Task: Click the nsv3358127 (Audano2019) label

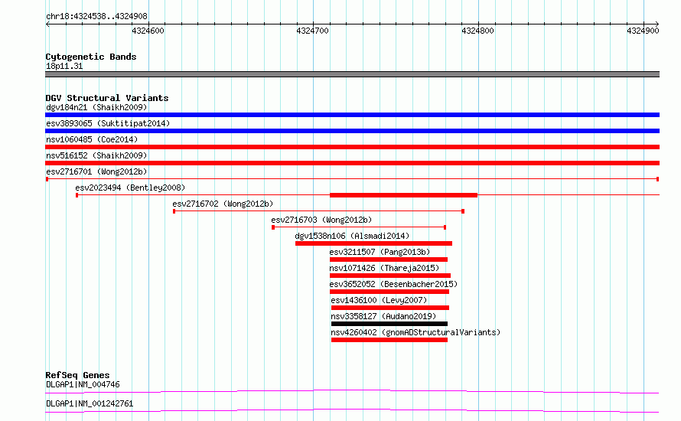Action: (383, 316)
